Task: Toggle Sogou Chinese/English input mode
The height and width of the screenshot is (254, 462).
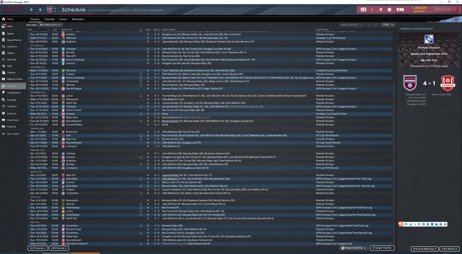Action: click(406, 224)
